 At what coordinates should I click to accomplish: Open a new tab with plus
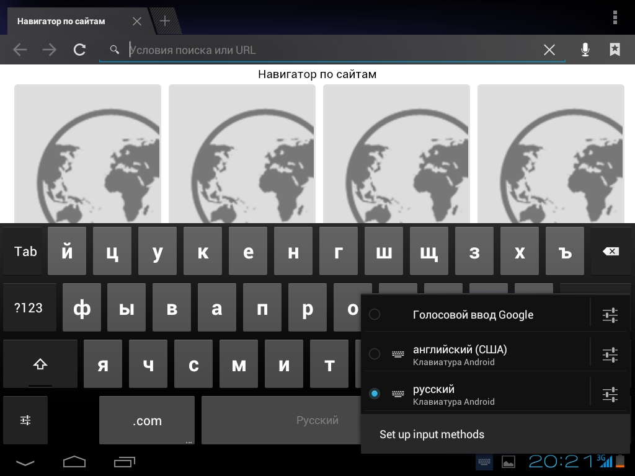pos(165,21)
